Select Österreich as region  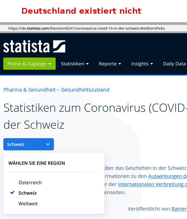pyautogui.click(x=30, y=182)
